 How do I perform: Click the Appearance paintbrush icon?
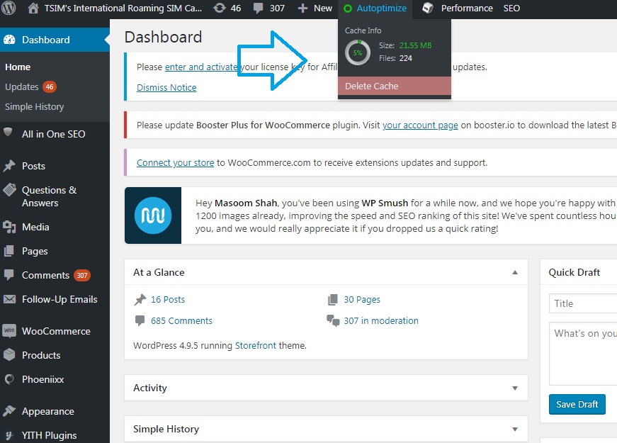pos(9,410)
